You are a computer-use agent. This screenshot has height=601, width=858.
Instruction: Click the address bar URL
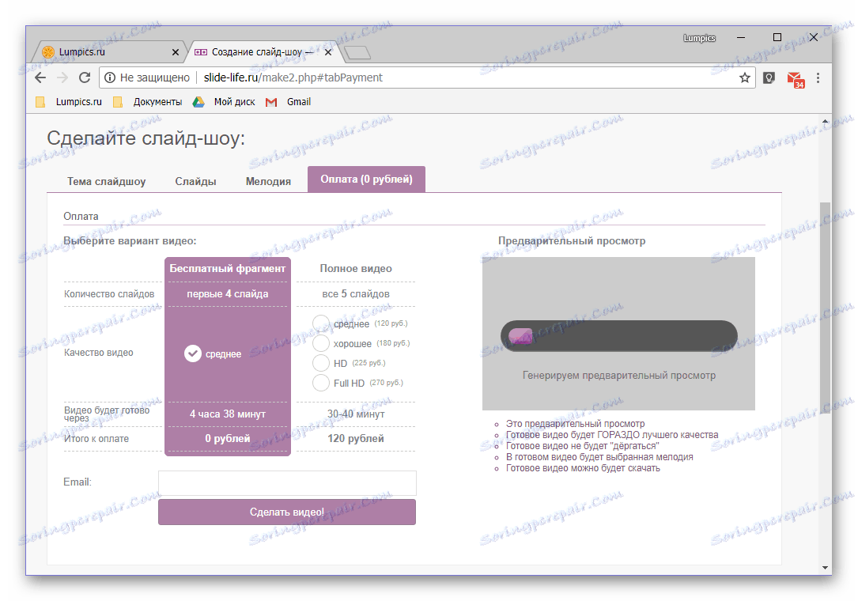coord(293,77)
